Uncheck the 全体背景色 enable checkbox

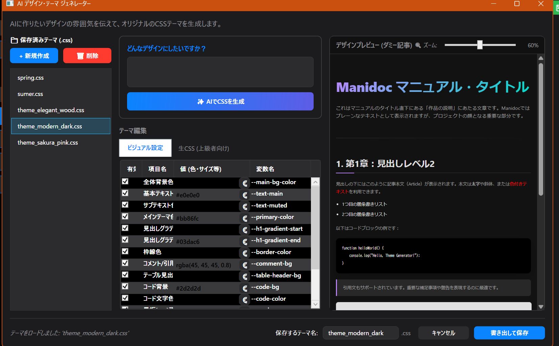125,181
